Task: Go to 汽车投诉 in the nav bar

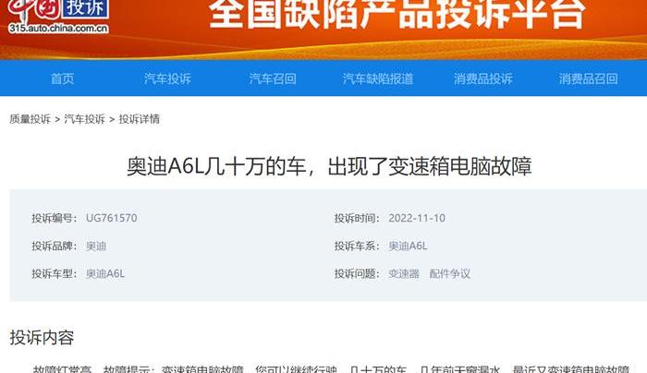Action: (167, 78)
